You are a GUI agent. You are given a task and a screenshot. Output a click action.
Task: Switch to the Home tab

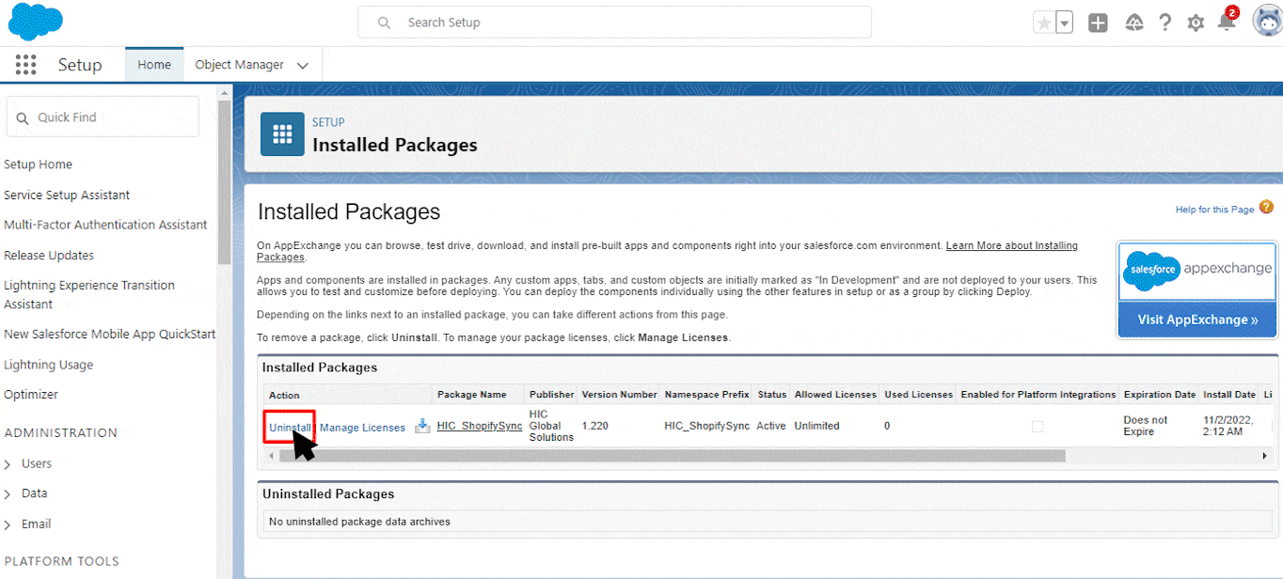[x=154, y=65]
